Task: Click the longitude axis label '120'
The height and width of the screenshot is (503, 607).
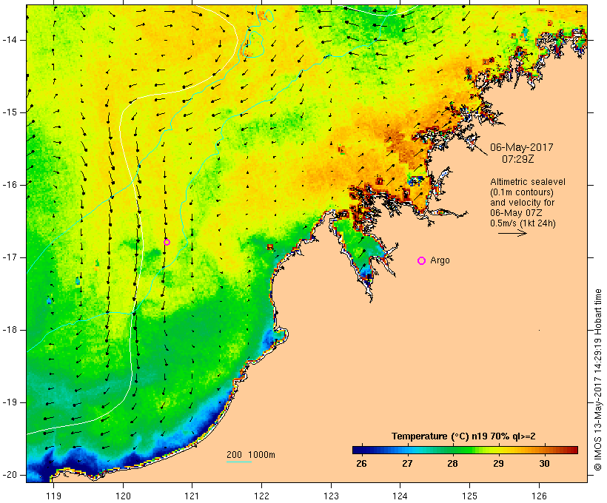Action: click(123, 496)
